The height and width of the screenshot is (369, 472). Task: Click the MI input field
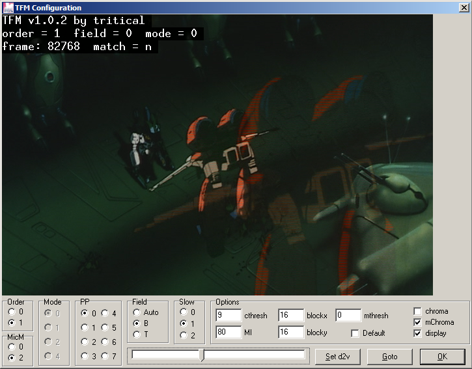pyautogui.click(x=229, y=332)
